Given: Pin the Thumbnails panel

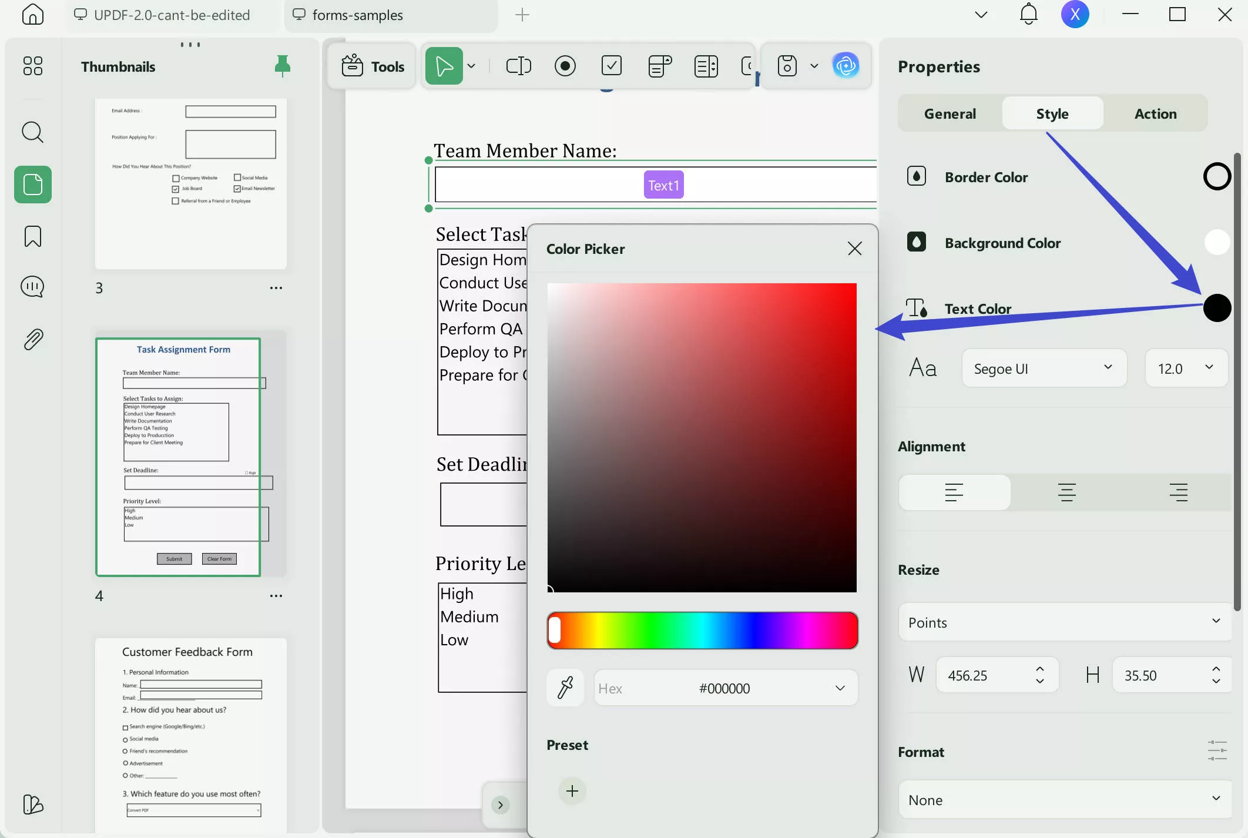Looking at the screenshot, I should 283,66.
